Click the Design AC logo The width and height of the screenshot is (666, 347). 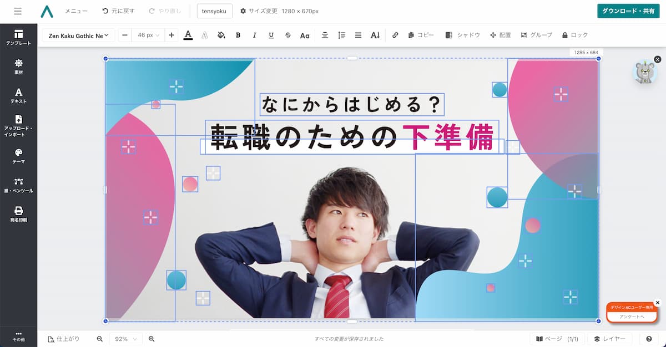point(47,11)
